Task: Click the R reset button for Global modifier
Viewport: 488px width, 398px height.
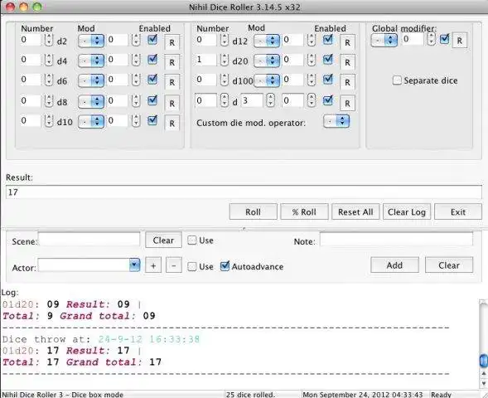Action: pyautogui.click(x=459, y=40)
